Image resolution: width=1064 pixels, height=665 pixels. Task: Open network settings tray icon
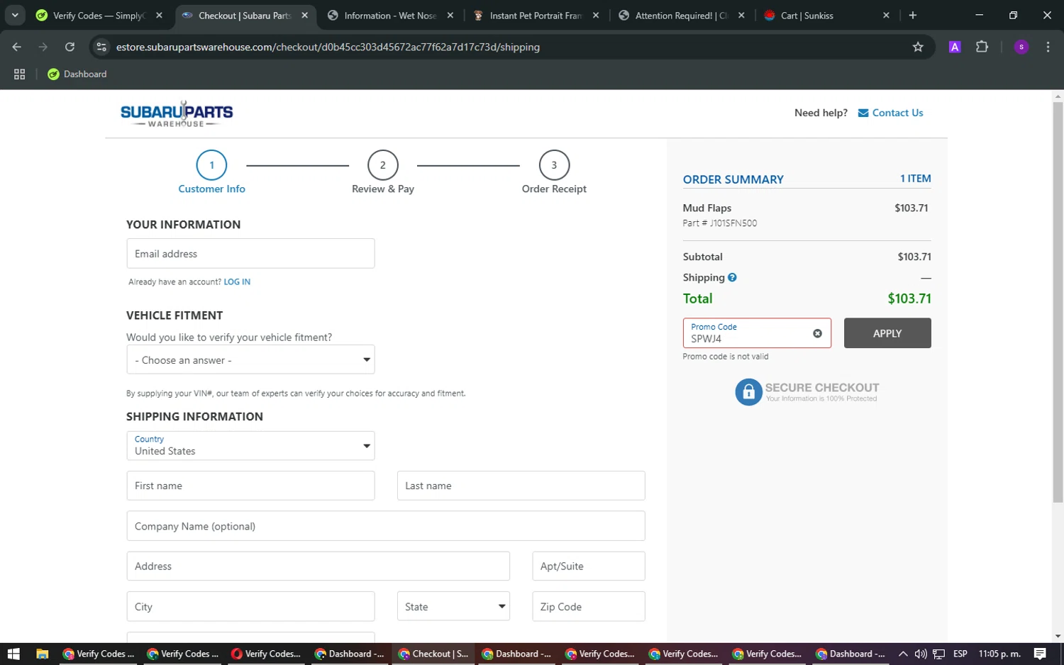point(938,654)
